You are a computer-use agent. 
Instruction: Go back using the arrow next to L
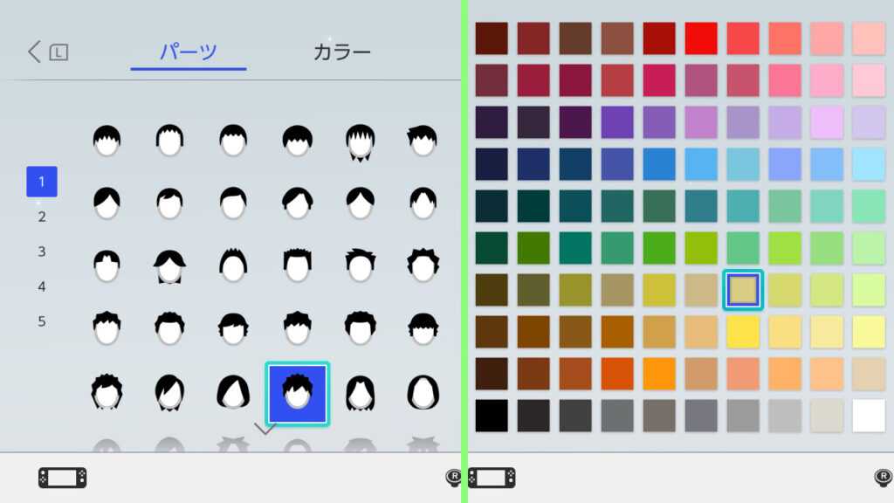click(x=34, y=52)
